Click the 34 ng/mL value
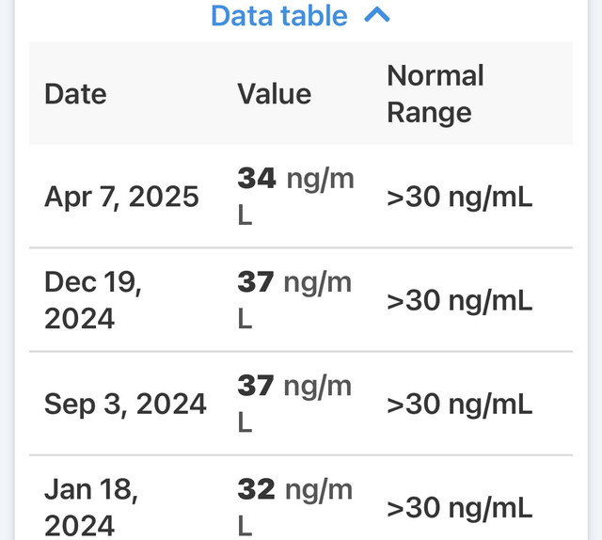The image size is (602, 540). (x=295, y=197)
